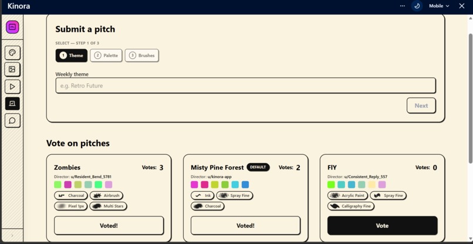The width and height of the screenshot is (473, 244).
Task: Click the play triangle sidebar icon
Action: click(x=12, y=87)
